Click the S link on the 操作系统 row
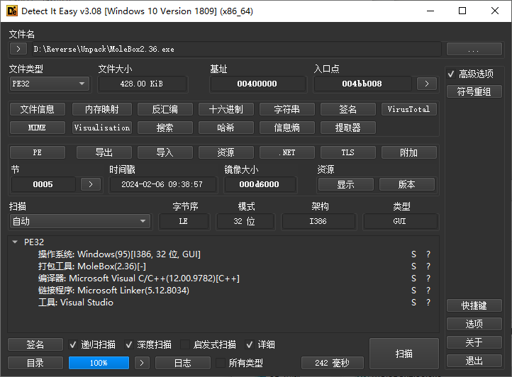Image resolution: width=512 pixels, height=377 pixels. click(413, 254)
